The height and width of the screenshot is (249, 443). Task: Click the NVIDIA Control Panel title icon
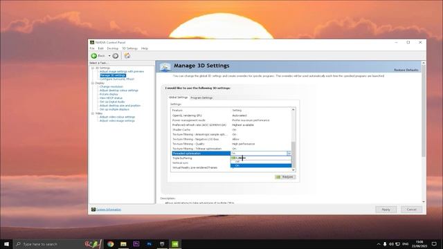pos(92,42)
